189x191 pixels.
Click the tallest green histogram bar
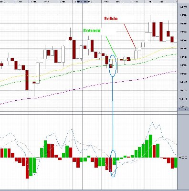coord(150,146)
